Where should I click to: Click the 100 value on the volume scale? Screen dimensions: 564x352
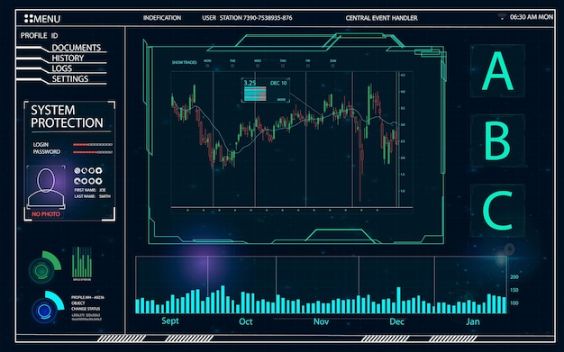tap(514, 303)
